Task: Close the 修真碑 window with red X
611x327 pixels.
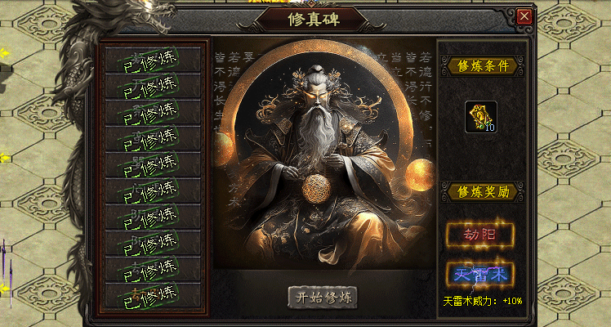Action: (x=525, y=16)
